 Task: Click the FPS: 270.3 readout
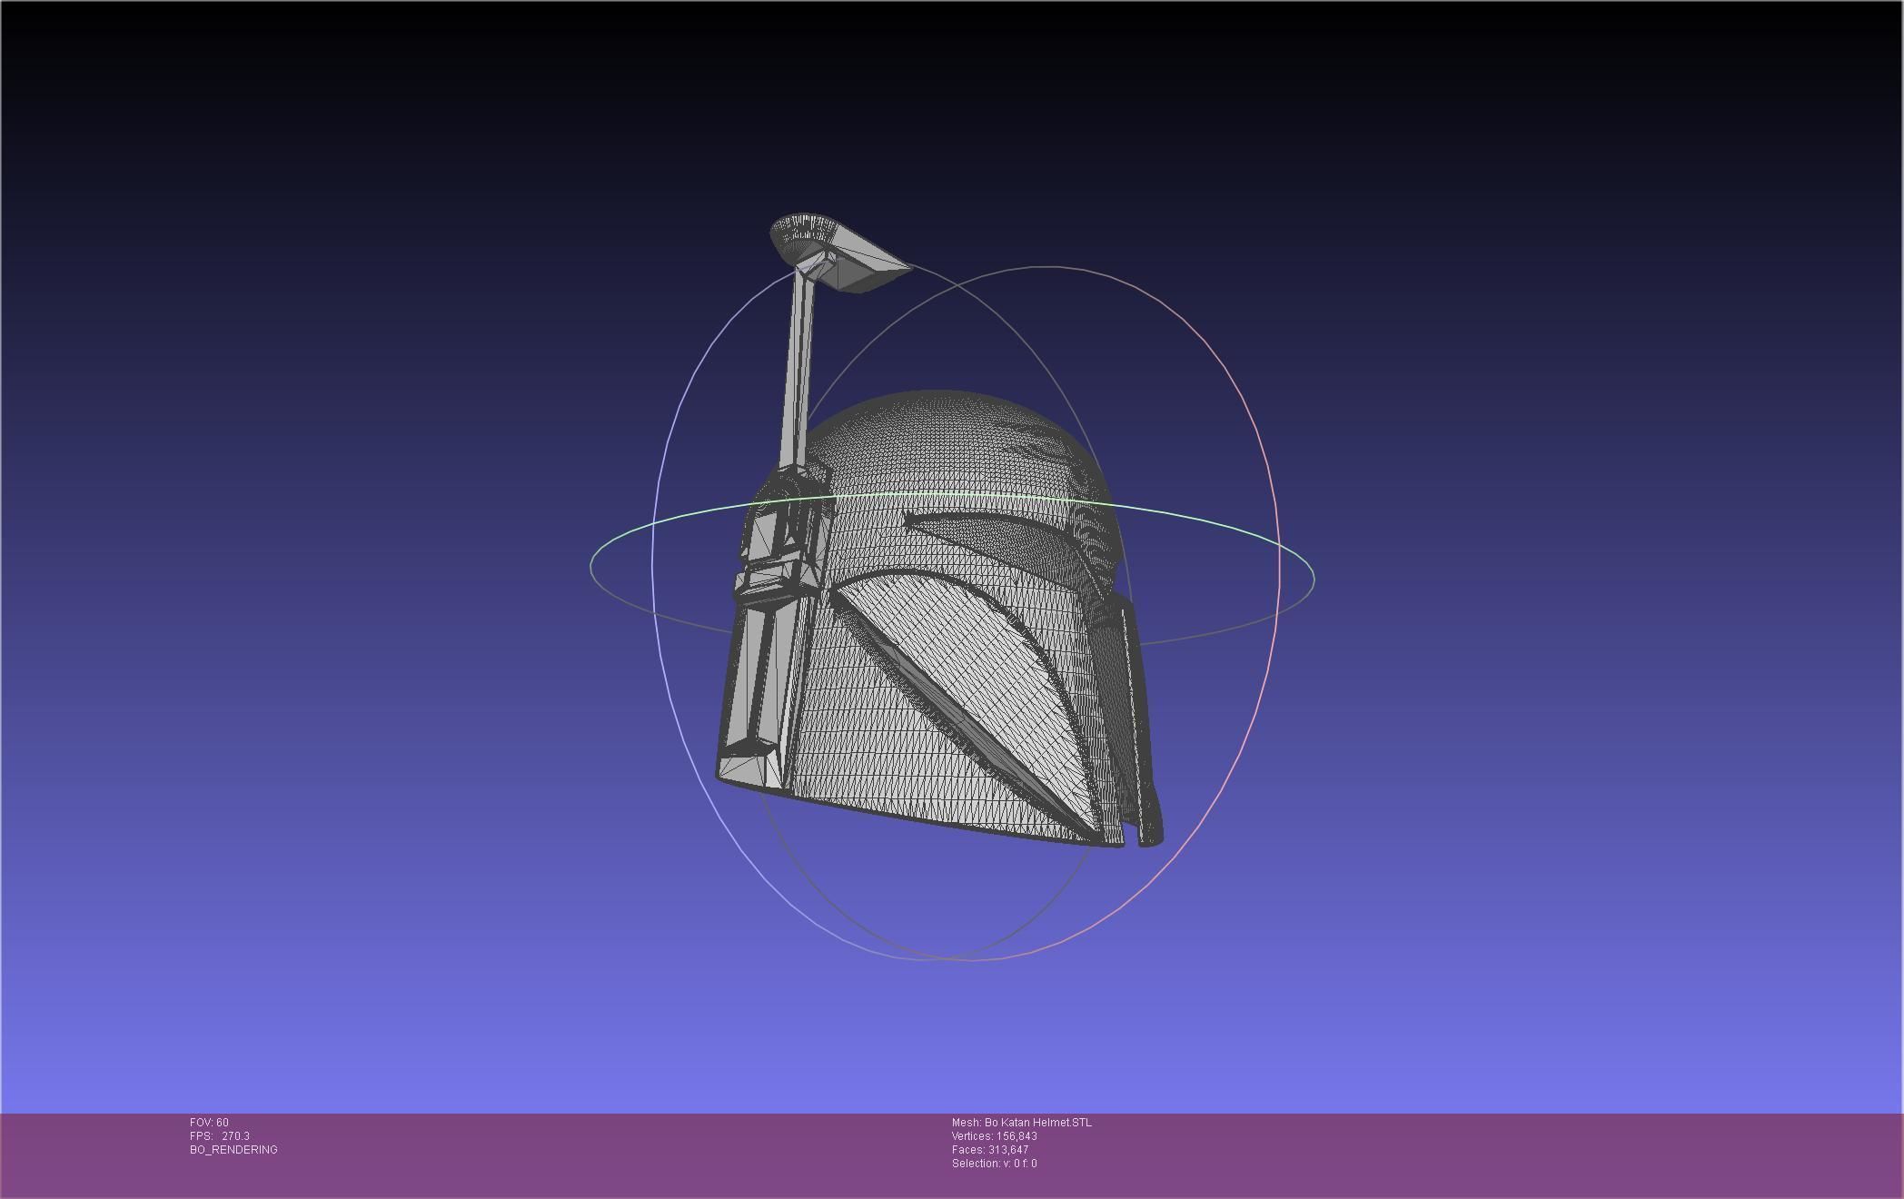coord(220,1136)
